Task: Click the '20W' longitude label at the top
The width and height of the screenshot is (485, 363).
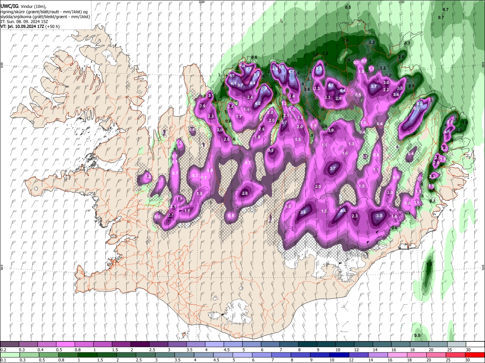Action: point(202,2)
